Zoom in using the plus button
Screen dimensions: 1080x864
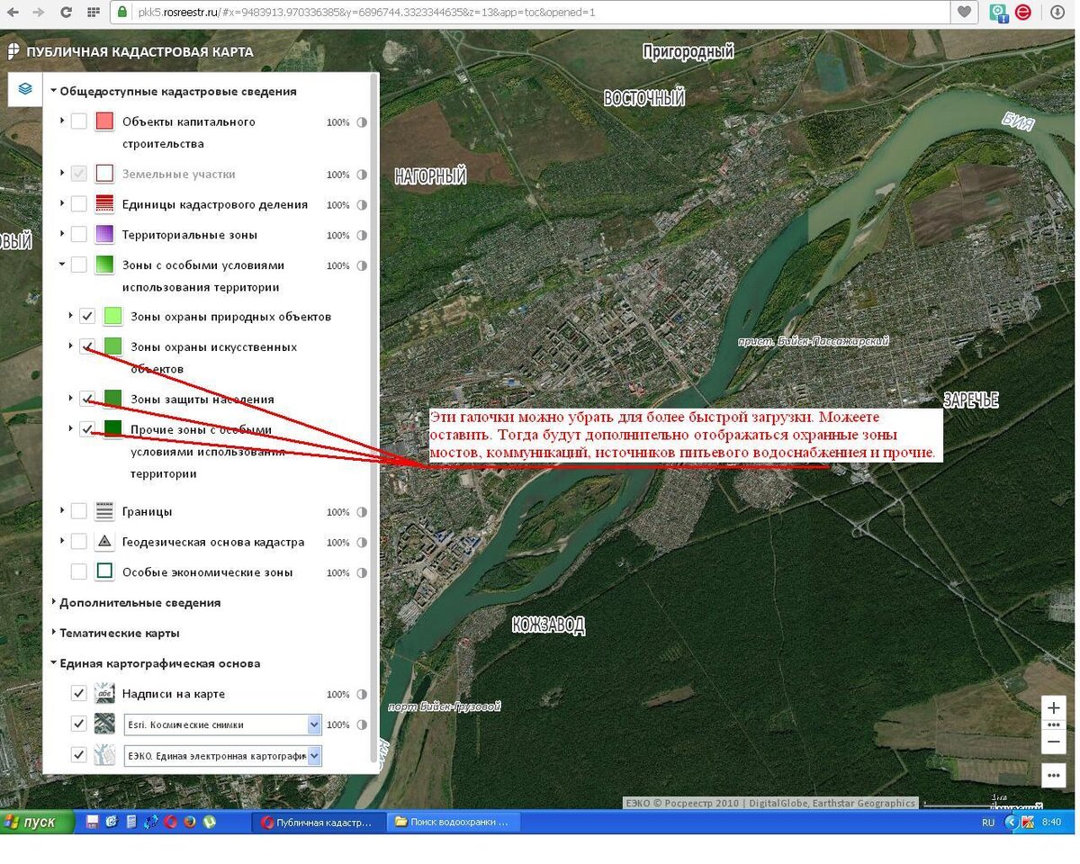pos(1053,708)
